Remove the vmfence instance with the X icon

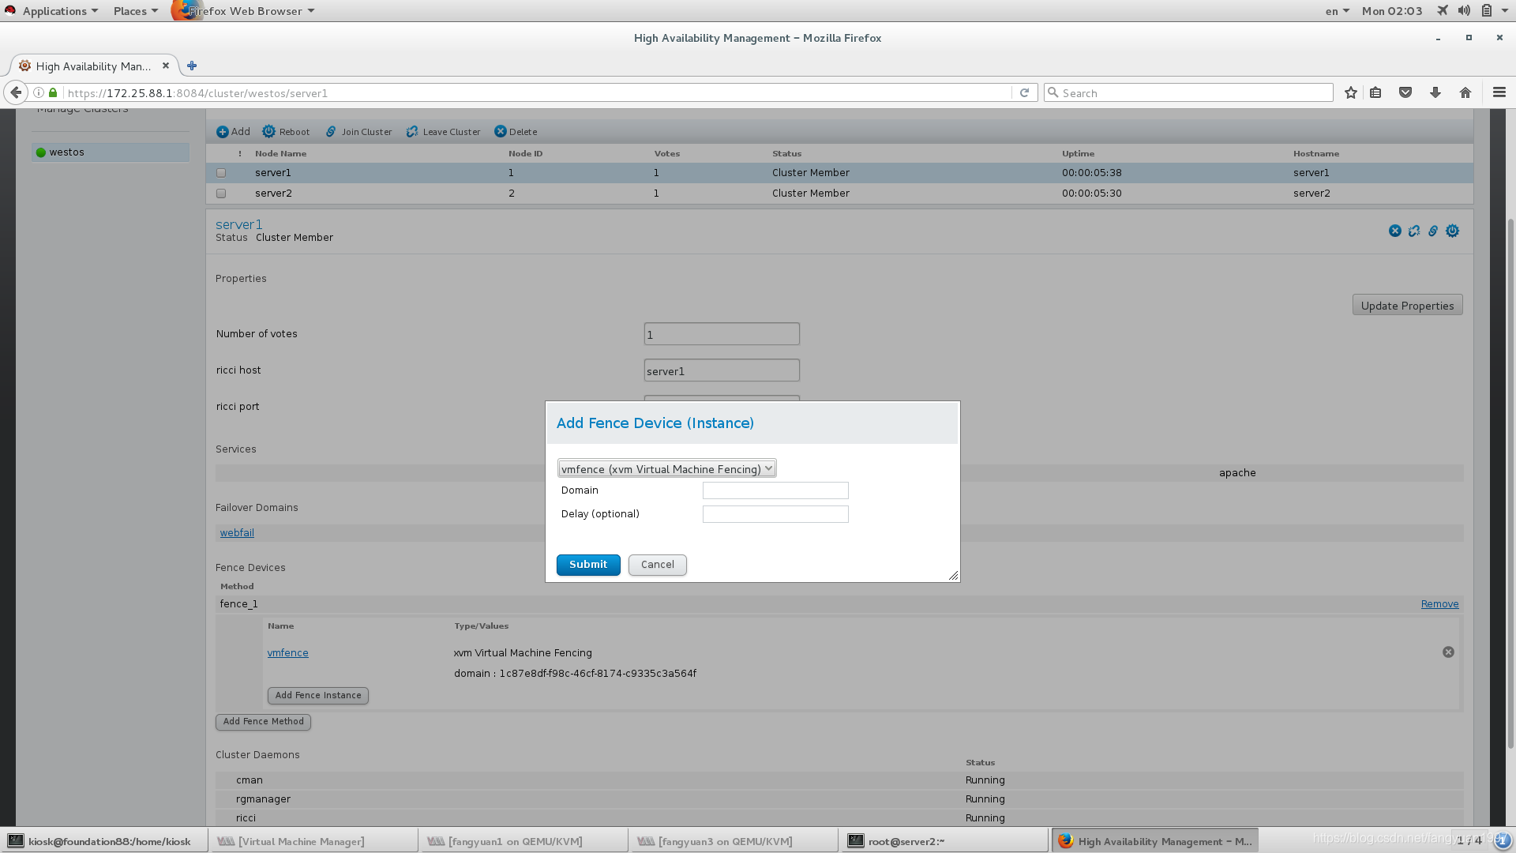point(1448,652)
